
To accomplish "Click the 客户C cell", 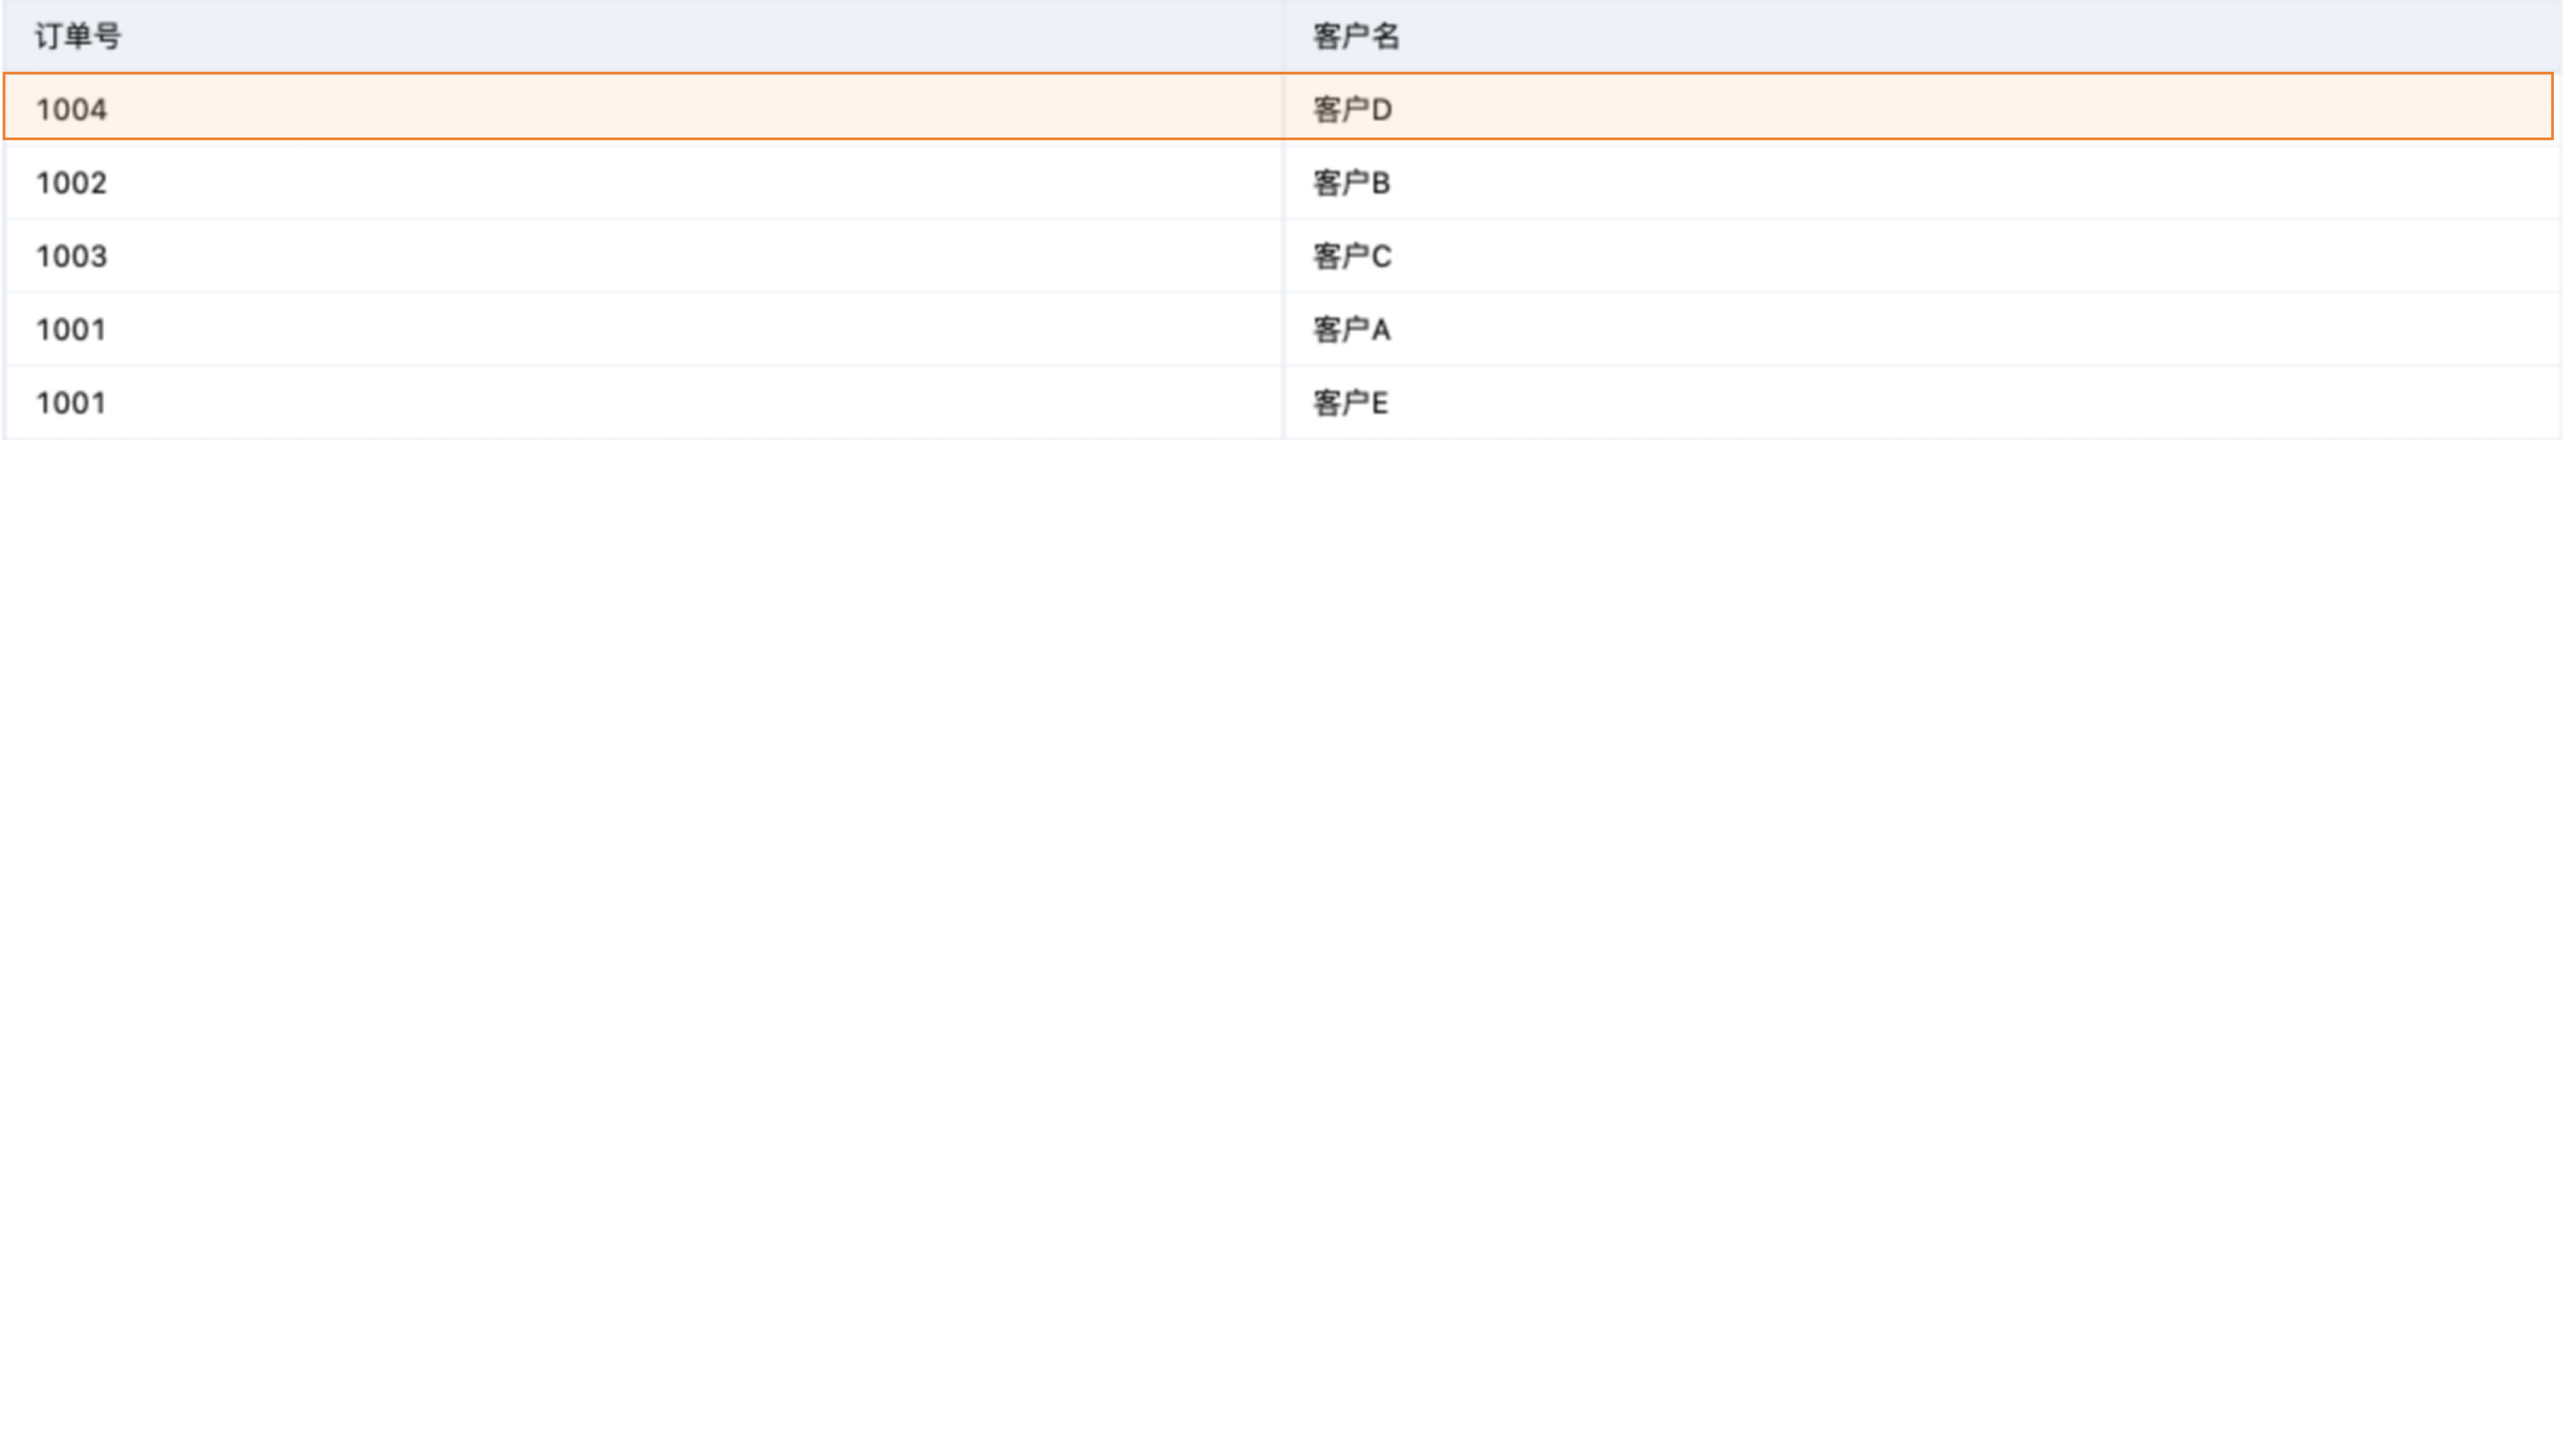I will tap(1922, 256).
